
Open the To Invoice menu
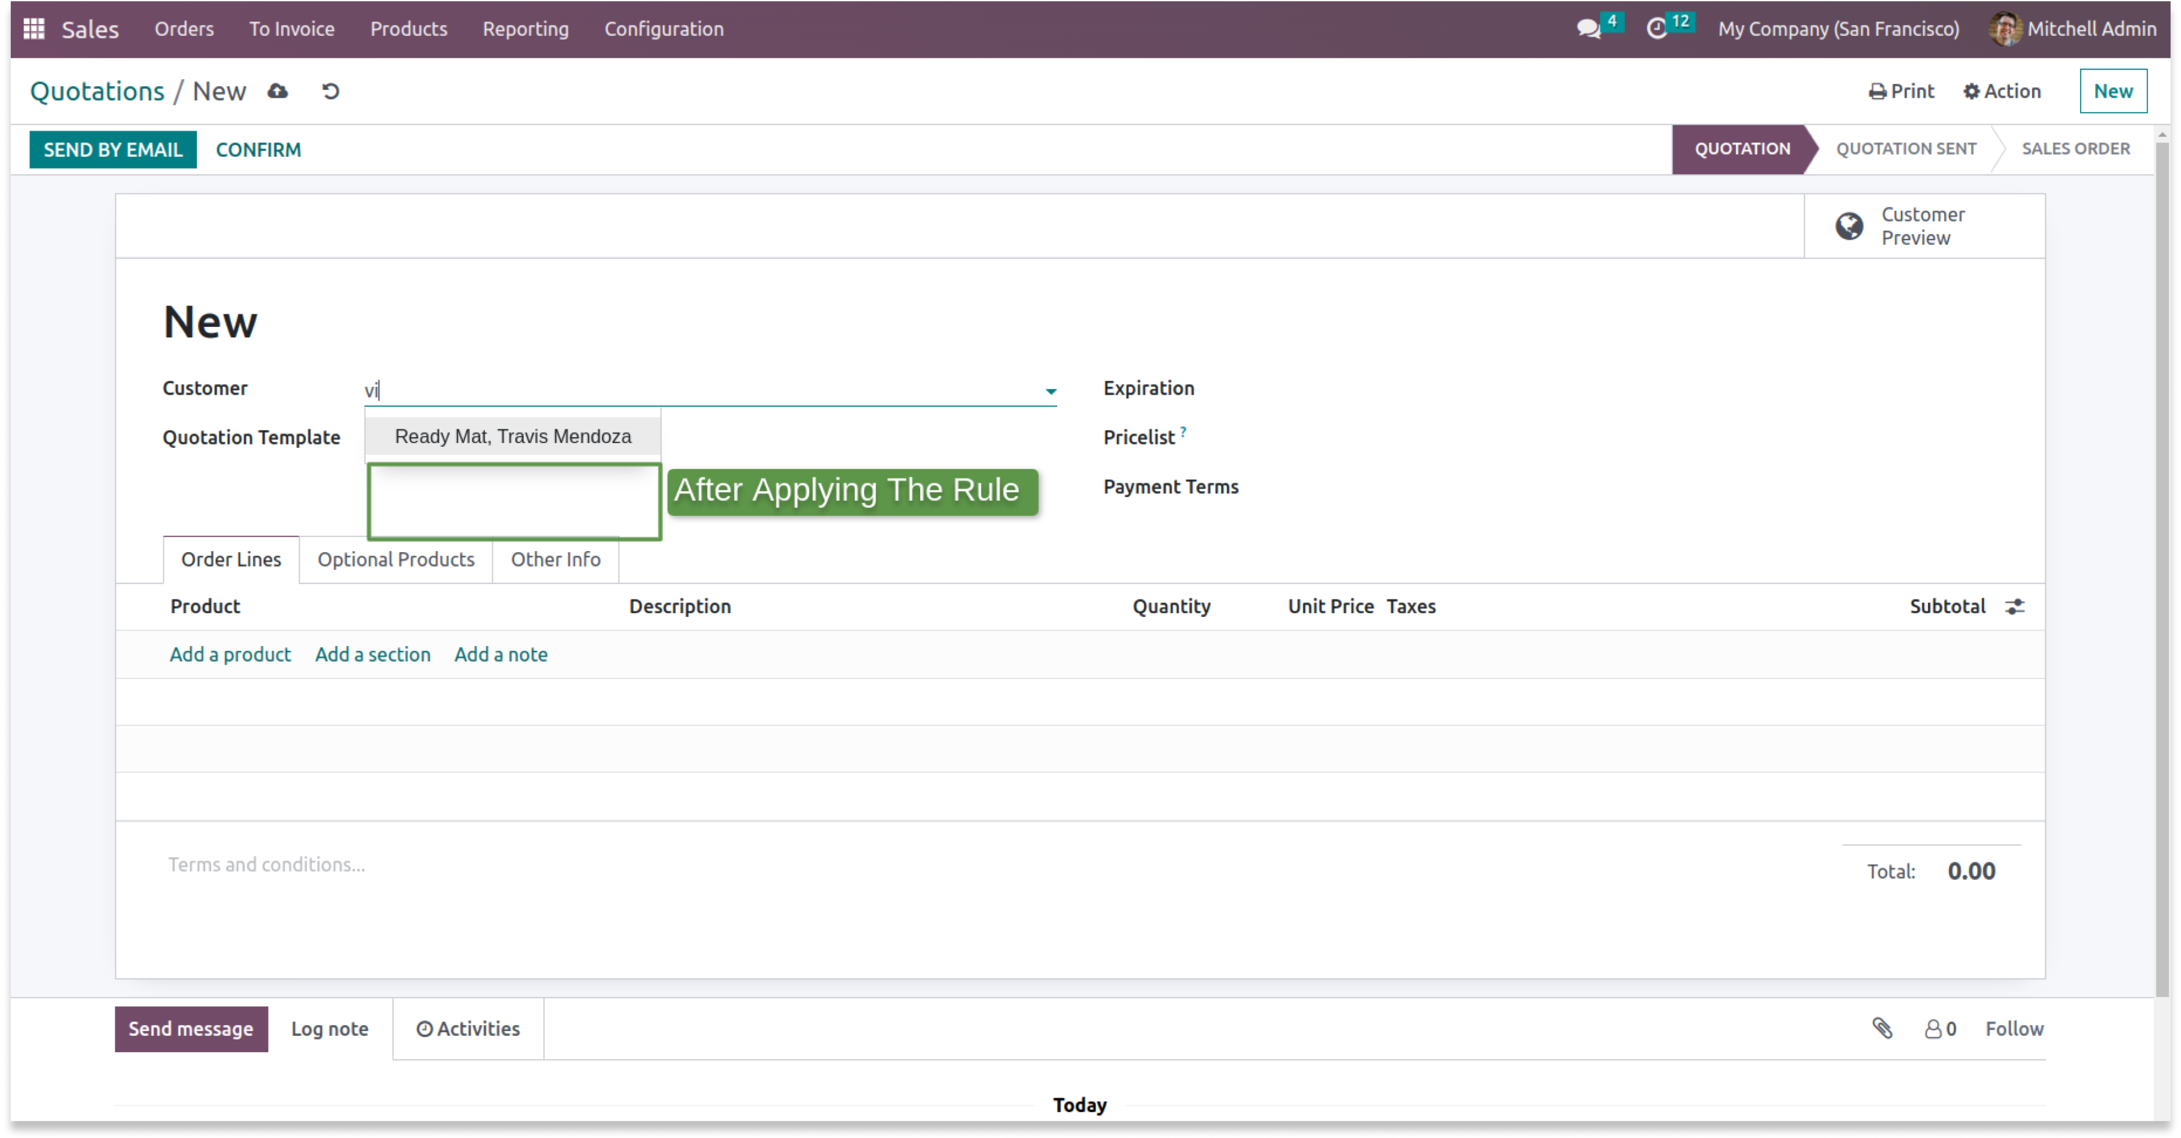pos(291,29)
